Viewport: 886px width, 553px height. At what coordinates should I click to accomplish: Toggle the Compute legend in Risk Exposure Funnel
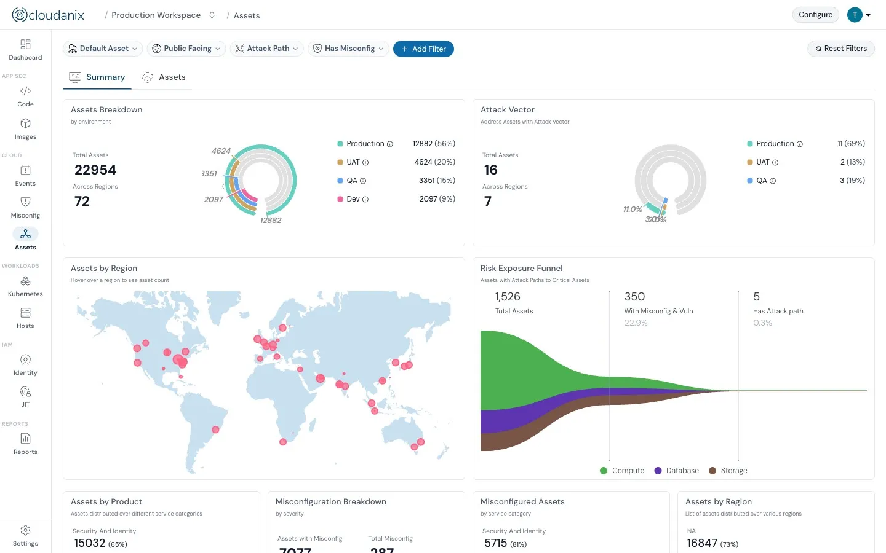coord(622,471)
